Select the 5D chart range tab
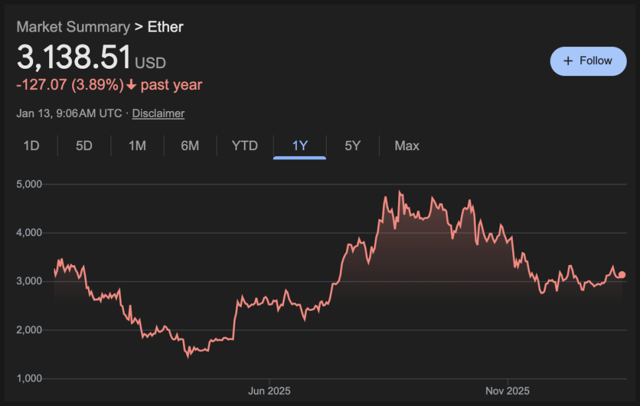The height and width of the screenshot is (406, 640). [x=84, y=145]
